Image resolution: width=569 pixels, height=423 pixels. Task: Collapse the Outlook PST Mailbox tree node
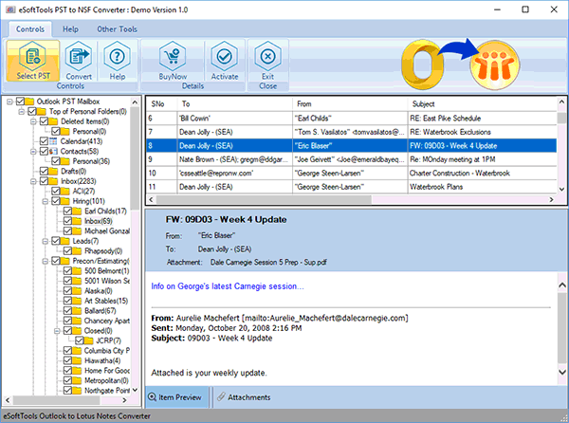(x=9, y=101)
